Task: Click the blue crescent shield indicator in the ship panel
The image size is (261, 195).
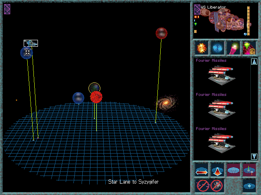Action: pyautogui.click(x=195, y=21)
